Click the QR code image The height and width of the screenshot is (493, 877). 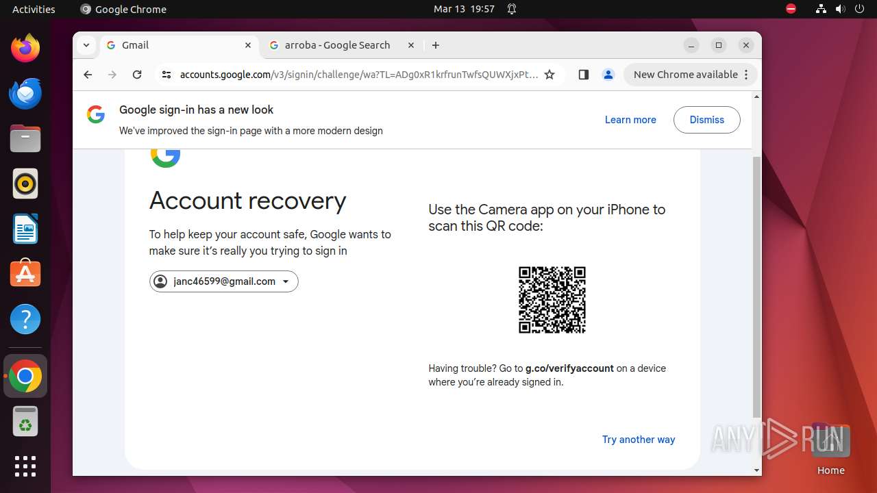[x=552, y=300]
